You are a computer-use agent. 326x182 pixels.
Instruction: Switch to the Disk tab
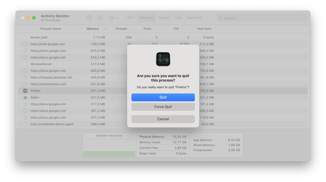pyautogui.click(x=179, y=17)
